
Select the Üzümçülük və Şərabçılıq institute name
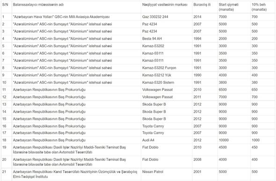[75, 174]
